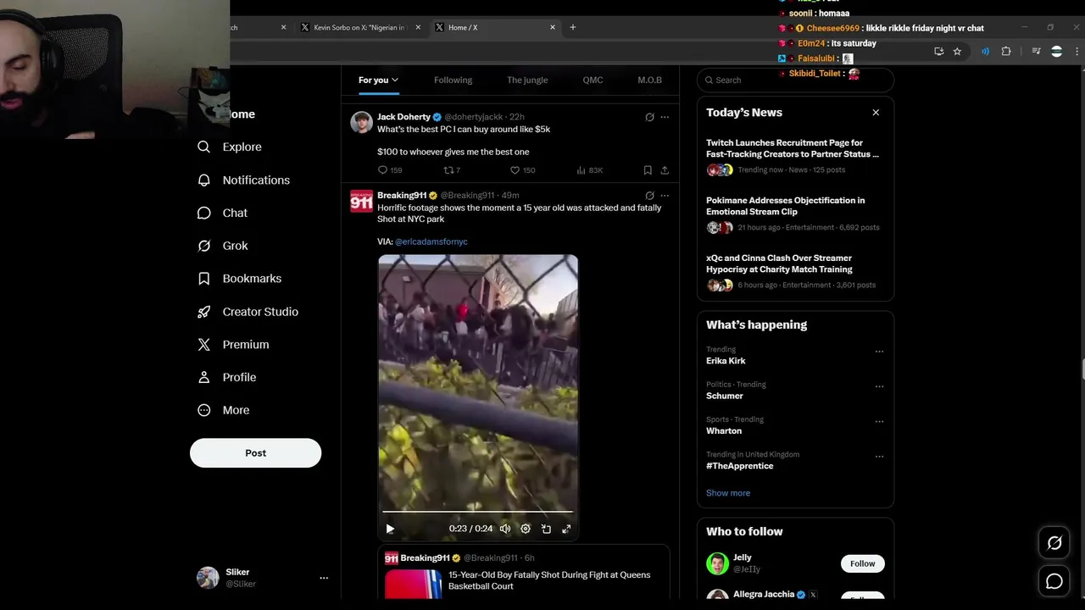Open @ericadamsfornyc link
1085x610 pixels.
[431, 241]
